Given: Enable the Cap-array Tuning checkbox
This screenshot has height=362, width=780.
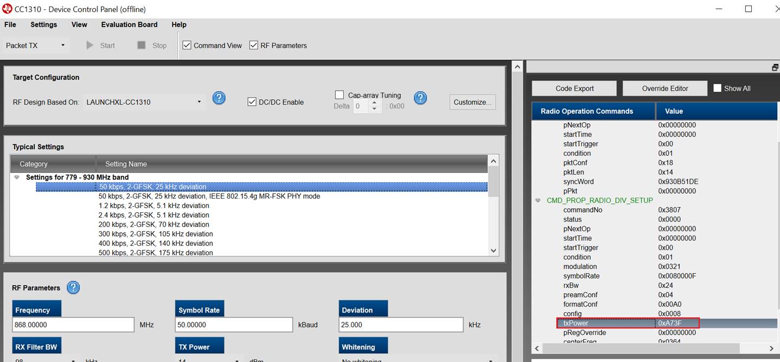Looking at the screenshot, I should click(x=340, y=94).
